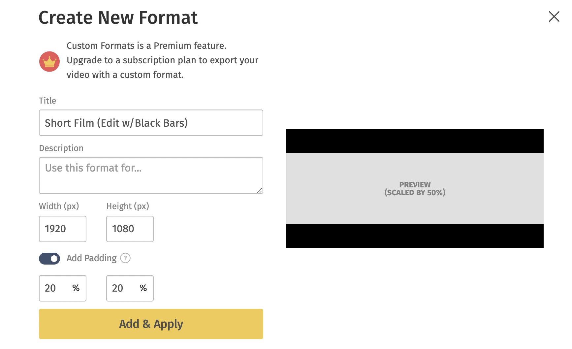Click the Custom Formats premium notice text
Screen dimensions: 572x349
point(162,60)
